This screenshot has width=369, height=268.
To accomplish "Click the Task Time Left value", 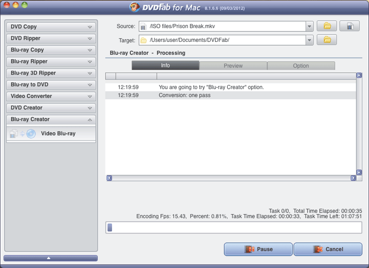I will pos(352,216).
